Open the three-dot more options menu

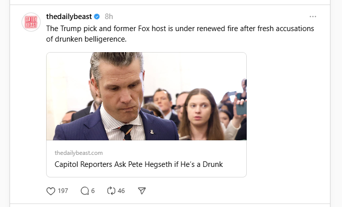tap(313, 16)
